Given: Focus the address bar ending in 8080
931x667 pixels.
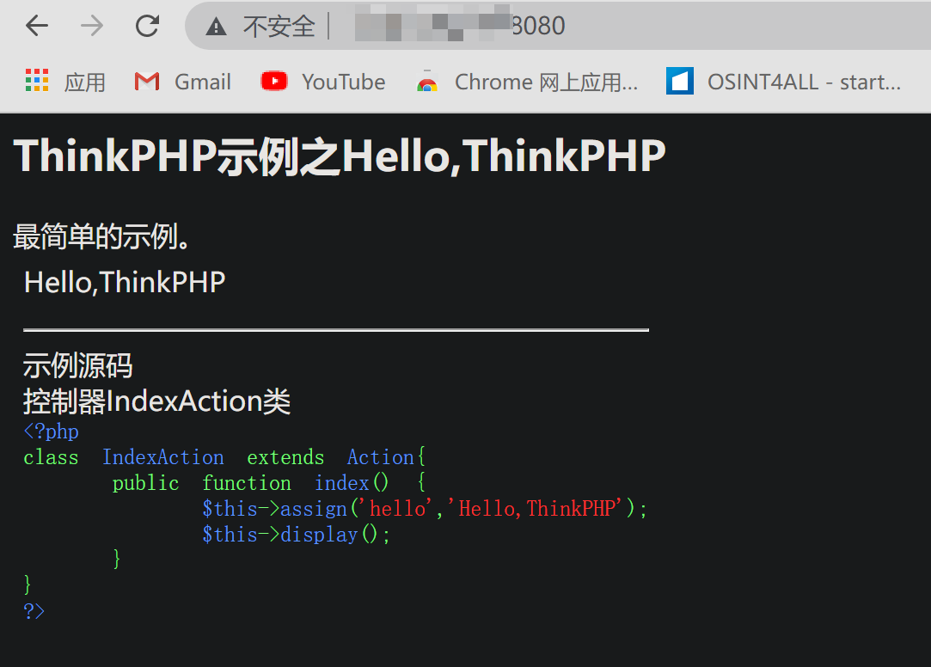Looking at the screenshot, I should (558, 26).
